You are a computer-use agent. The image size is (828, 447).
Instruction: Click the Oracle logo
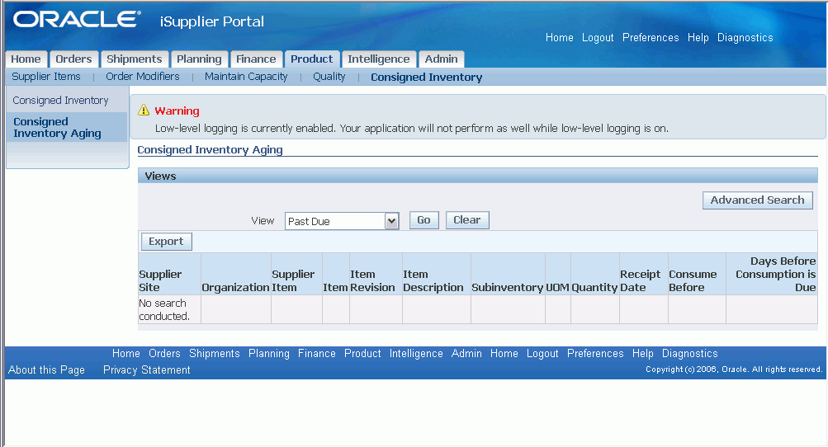click(x=77, y=20)
